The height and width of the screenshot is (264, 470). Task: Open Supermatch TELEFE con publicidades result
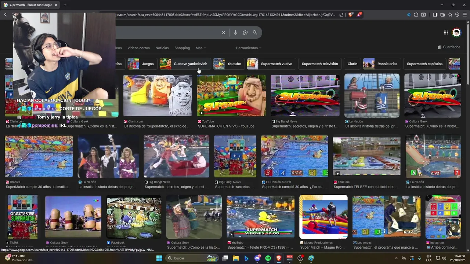click(x=366, y=157)
